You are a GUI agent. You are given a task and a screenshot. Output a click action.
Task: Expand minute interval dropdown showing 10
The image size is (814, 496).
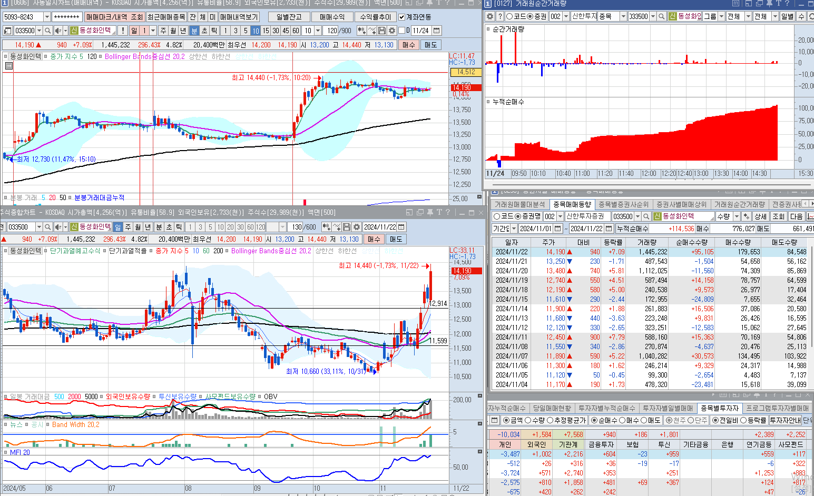pos(317,31)
